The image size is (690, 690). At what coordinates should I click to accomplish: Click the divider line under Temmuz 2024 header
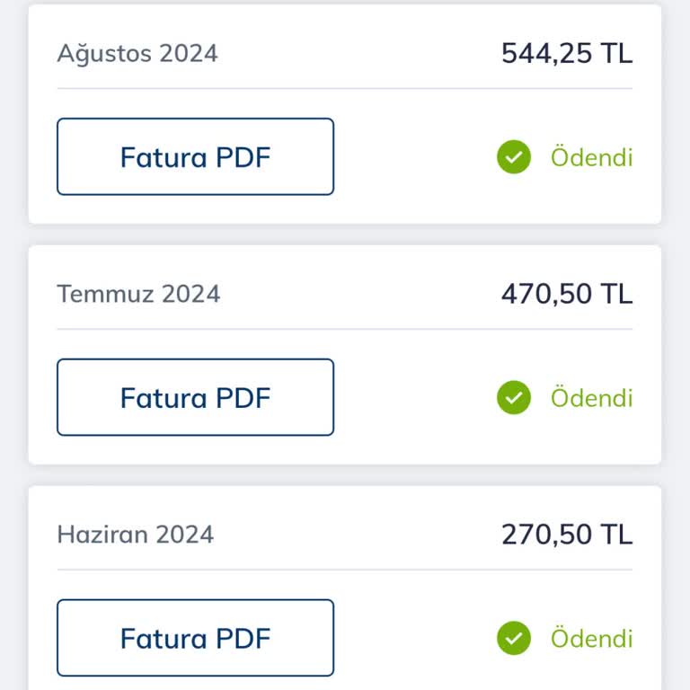coord(345,329)
